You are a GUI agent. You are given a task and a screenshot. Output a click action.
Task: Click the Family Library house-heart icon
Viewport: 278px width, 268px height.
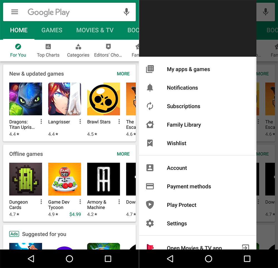tap(150, 125)
